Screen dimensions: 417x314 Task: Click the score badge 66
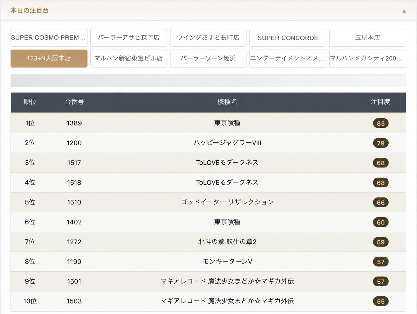coord(381,202)
